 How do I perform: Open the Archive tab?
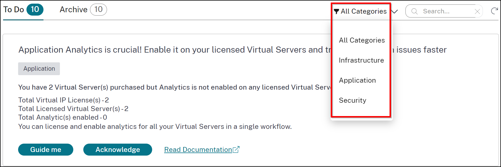tap(83, 10)
